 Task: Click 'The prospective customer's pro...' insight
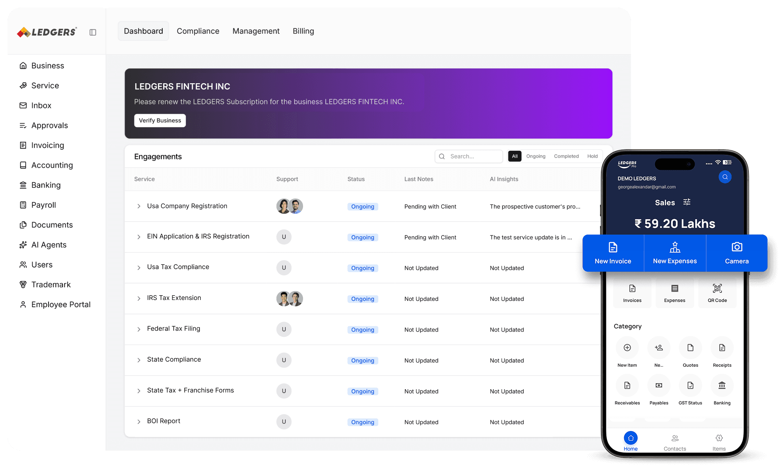(x=535, y=207)
